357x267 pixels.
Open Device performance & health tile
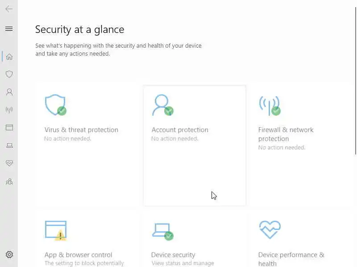[291, 259]
